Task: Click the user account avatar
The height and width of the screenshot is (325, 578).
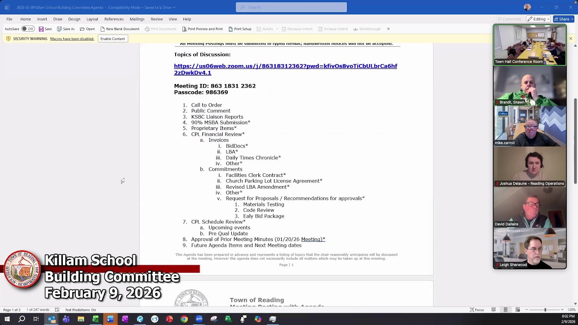Action: pyautogui.click(x=527, y=7)
